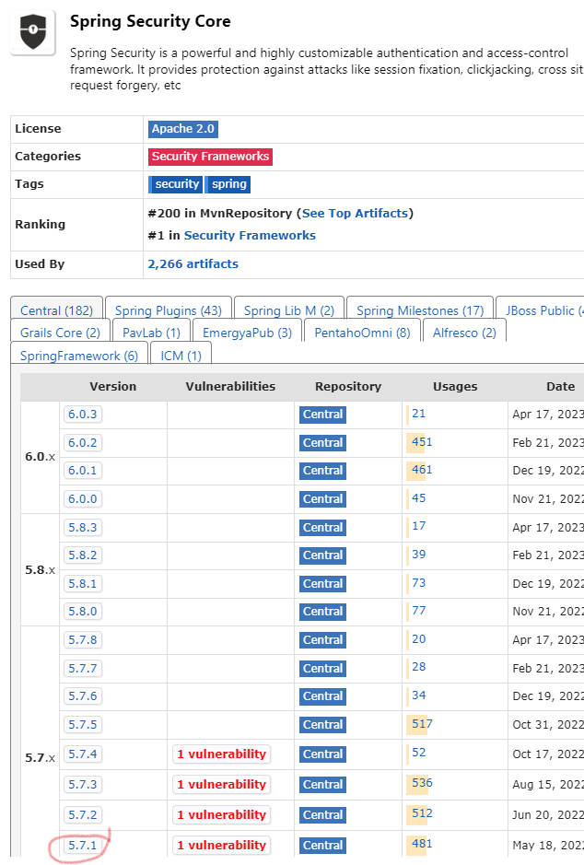Image resolution: width=584 pixels, height=865 pixels.
Task: Open the 73 usages link for 5.8.1
Action: (x=418, y=582)
